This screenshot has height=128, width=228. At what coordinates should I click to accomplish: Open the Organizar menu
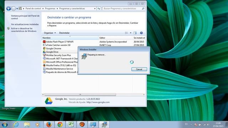coord(50,33)
